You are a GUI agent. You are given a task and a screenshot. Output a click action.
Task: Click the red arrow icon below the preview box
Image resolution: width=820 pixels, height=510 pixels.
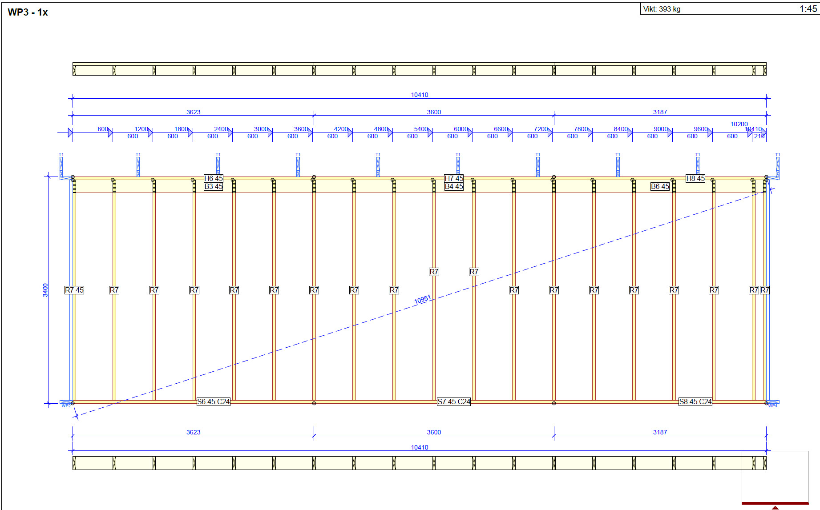tap(775, 507)
